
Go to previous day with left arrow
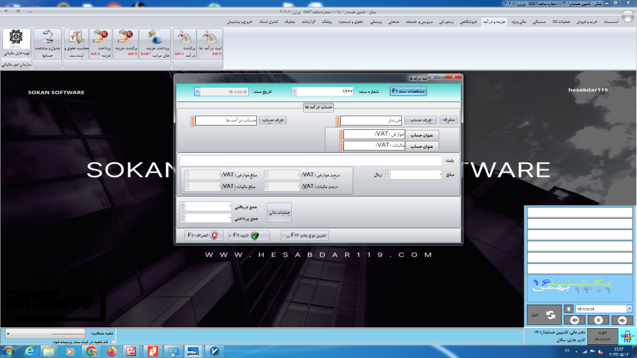click(574, 320)
